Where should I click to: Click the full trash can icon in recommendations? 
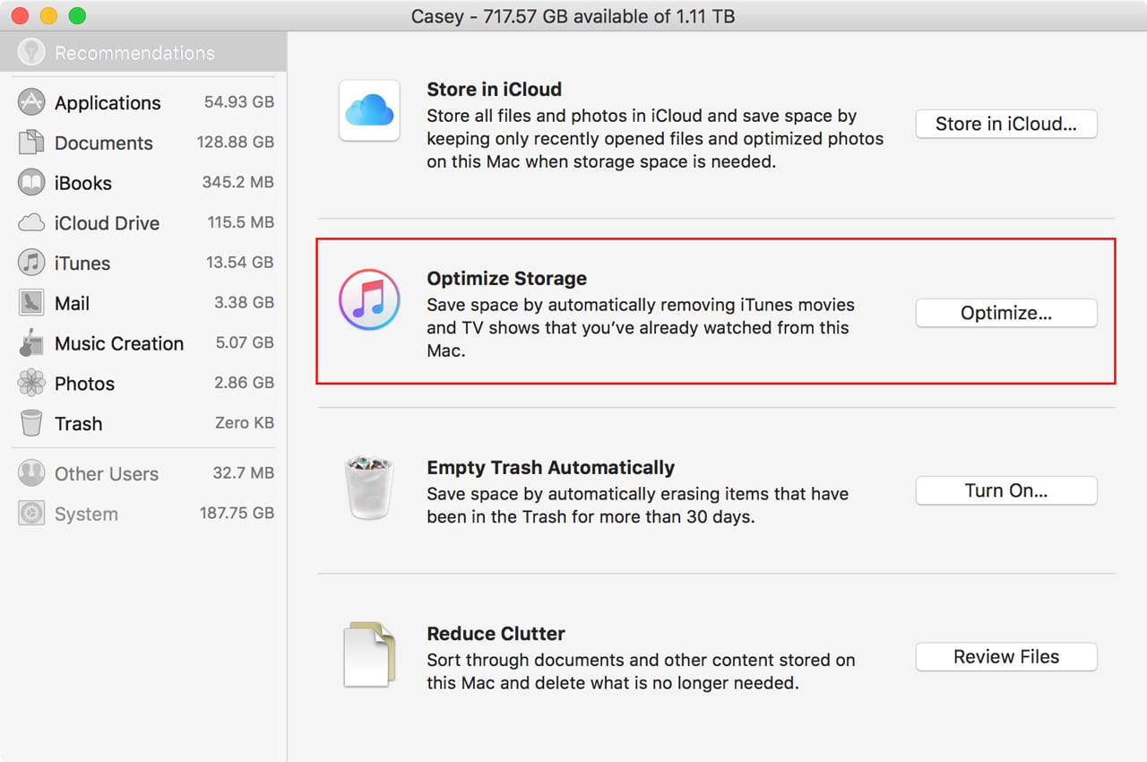pyautogui.click(x=369, y=489)
